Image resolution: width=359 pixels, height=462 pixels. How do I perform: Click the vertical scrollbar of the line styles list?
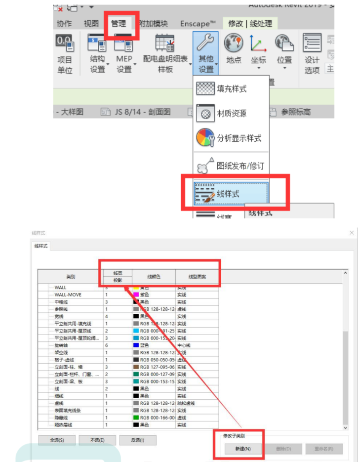[346, 377]
